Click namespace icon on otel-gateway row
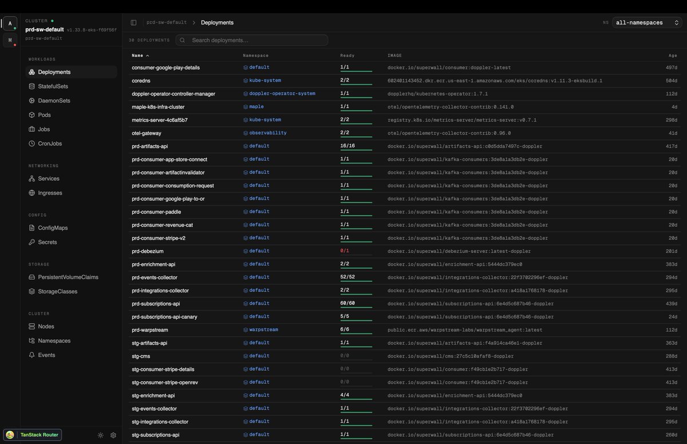 click(x=246, y=133)
